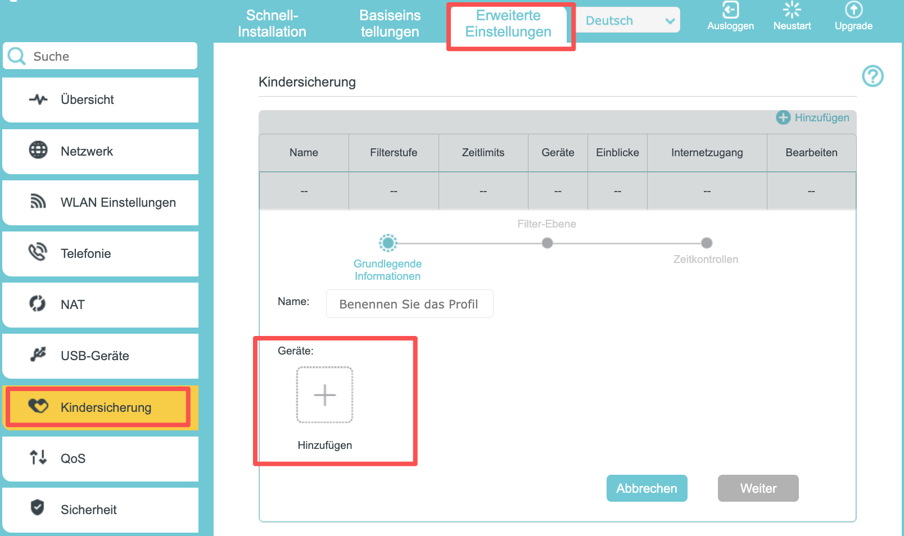
Task: Select the Filter-Ebene step marker
Action: (x=547, y=243)
